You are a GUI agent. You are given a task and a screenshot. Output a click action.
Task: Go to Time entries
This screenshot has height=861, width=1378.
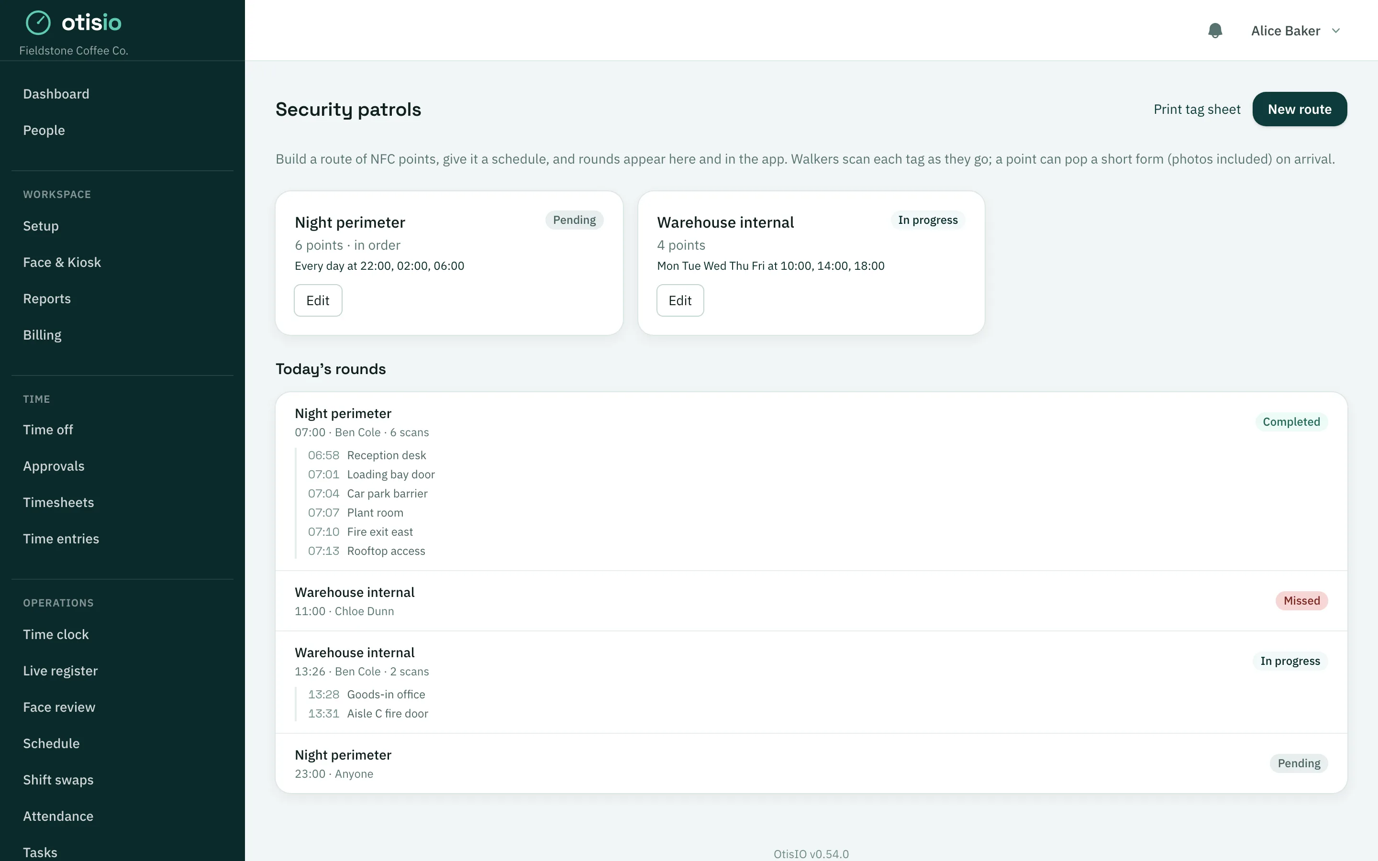coord(61,539)
